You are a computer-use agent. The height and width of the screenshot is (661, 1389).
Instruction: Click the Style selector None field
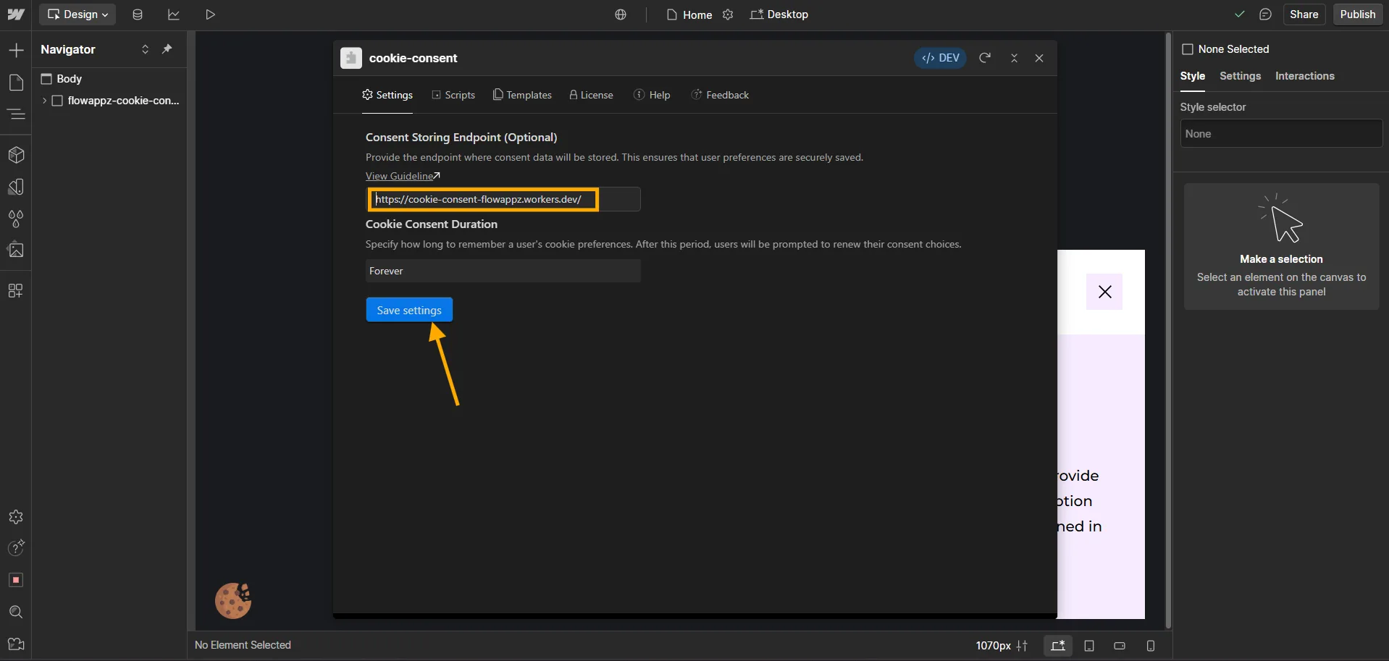[1281, 134]
